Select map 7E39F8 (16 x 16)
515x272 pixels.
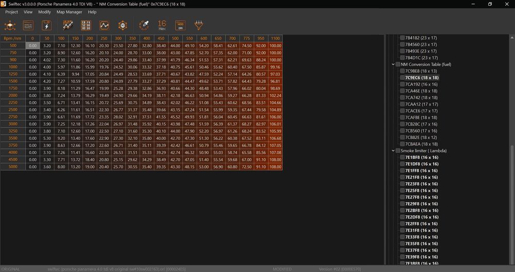coord(422,257)
